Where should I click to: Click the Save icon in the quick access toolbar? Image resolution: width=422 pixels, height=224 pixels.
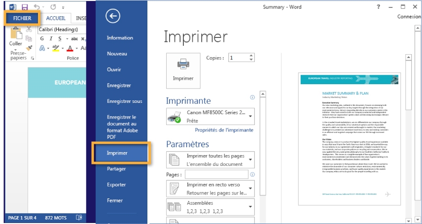point(25,7)
